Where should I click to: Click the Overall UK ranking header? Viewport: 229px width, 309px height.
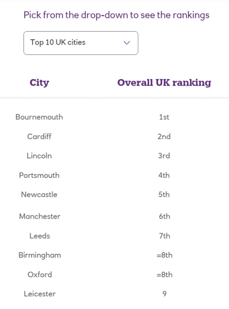click(164, 83)
